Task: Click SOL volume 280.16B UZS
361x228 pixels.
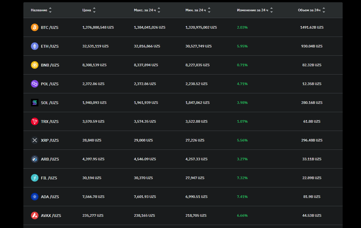Action: click(x=312, y=103)
